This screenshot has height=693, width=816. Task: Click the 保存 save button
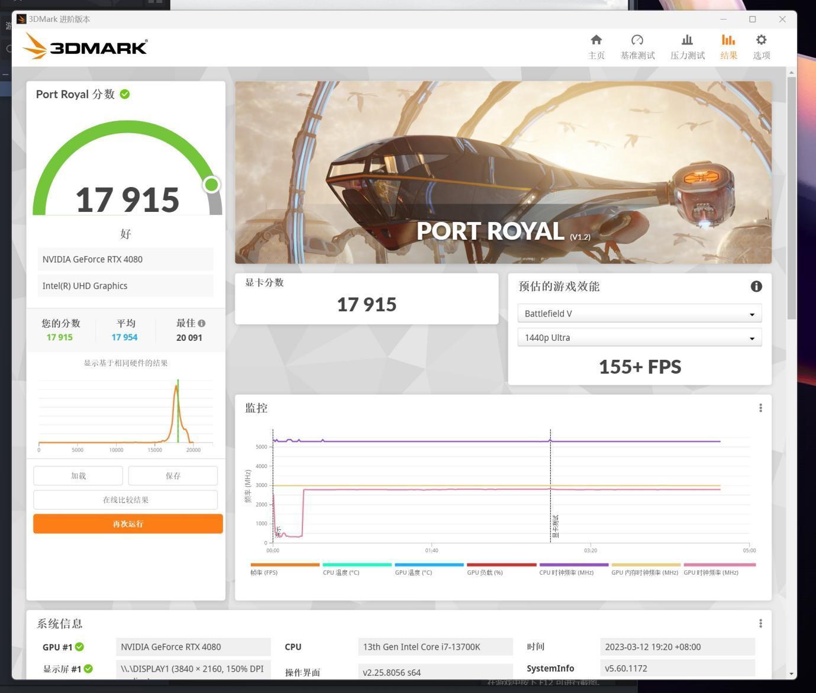pos(173,476)
